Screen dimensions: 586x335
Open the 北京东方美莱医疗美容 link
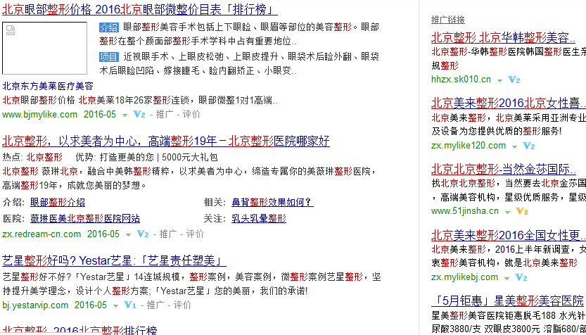click(x=48, y=86)
